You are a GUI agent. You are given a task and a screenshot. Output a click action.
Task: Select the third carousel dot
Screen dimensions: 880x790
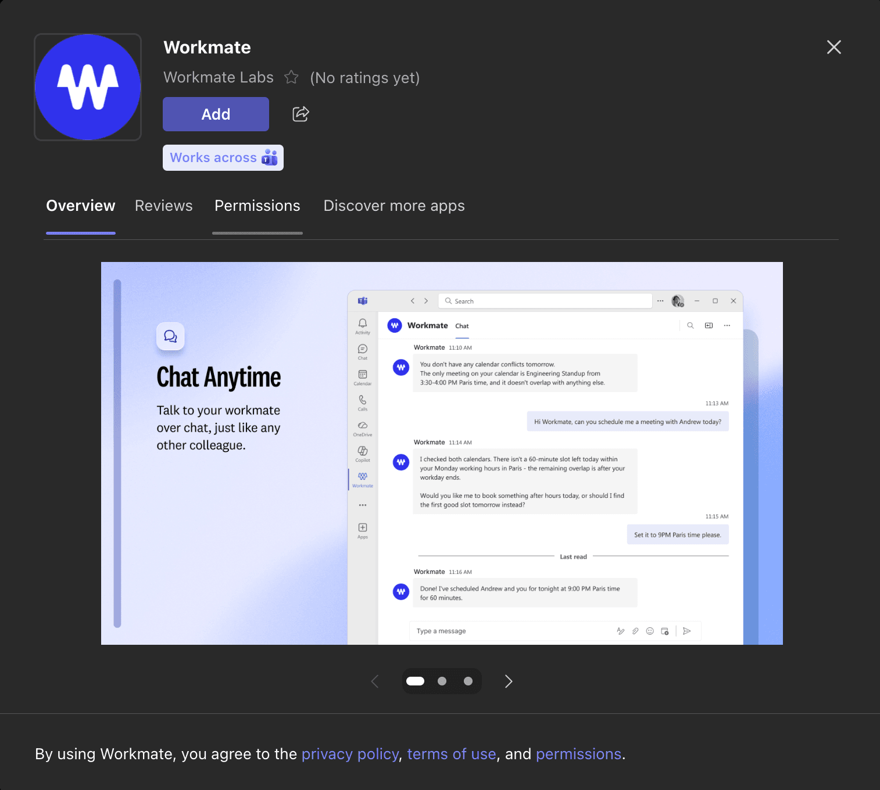click(x=468, y=681)
